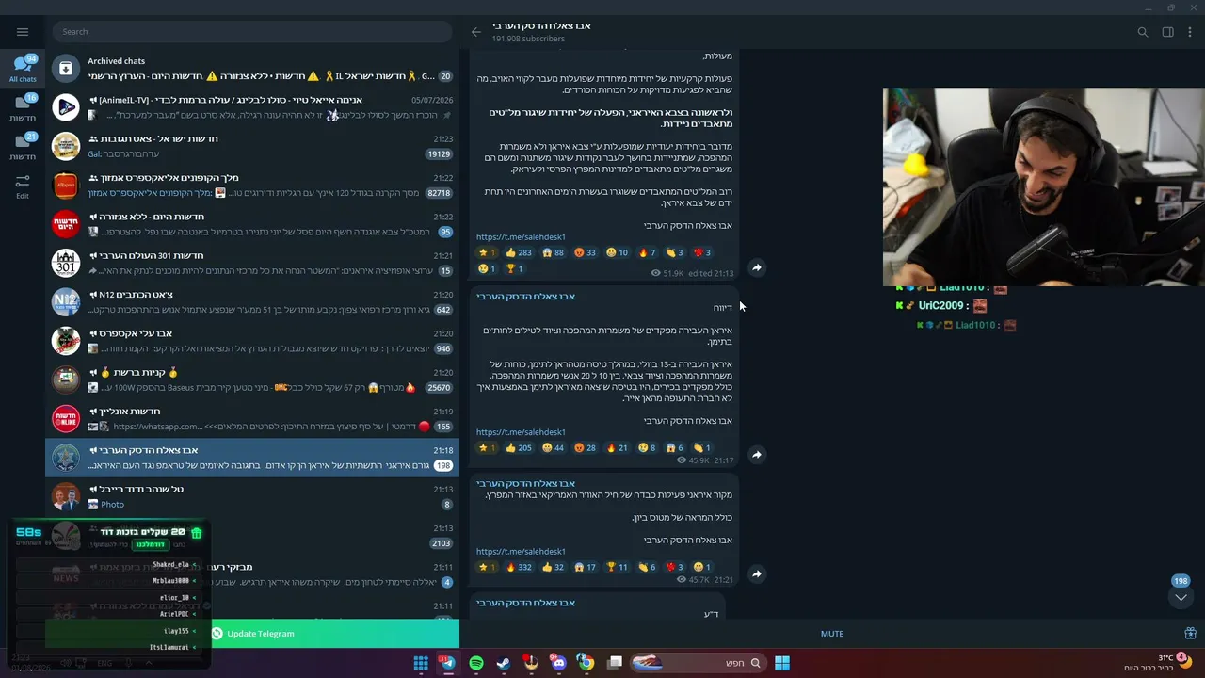Forward the message posted at 21:17
Screen dimensions: 1205x678
756,455
